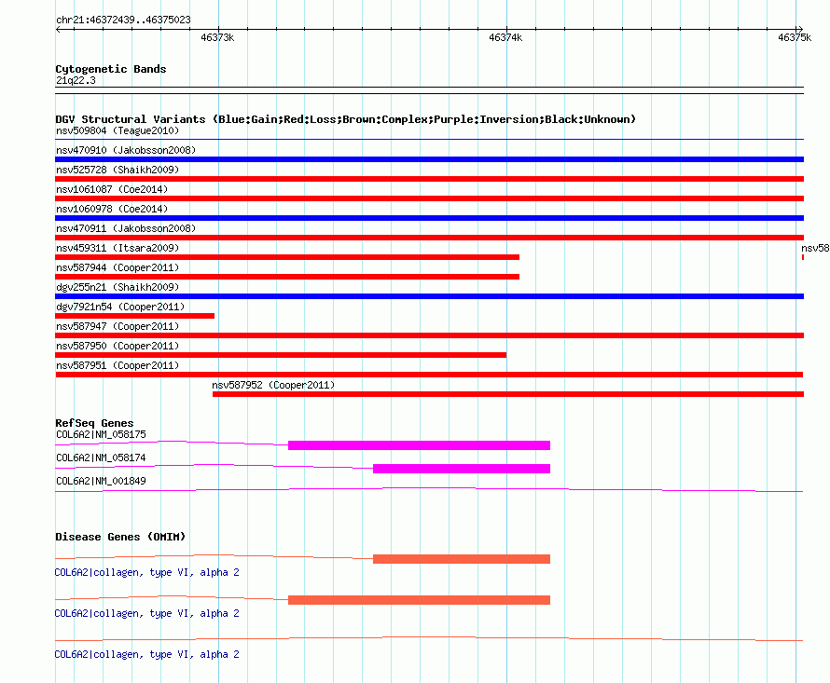Image resolution: width=830 pixels, height=683 pixels.
Task: Select the shorter orange OMIM exon block
Action: pos(462,559)
